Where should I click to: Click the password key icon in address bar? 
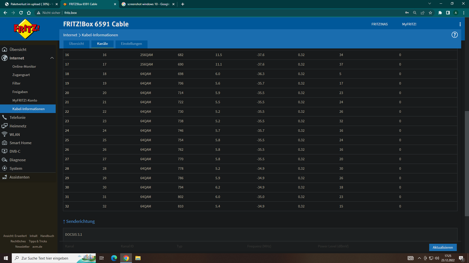(407, 13)
